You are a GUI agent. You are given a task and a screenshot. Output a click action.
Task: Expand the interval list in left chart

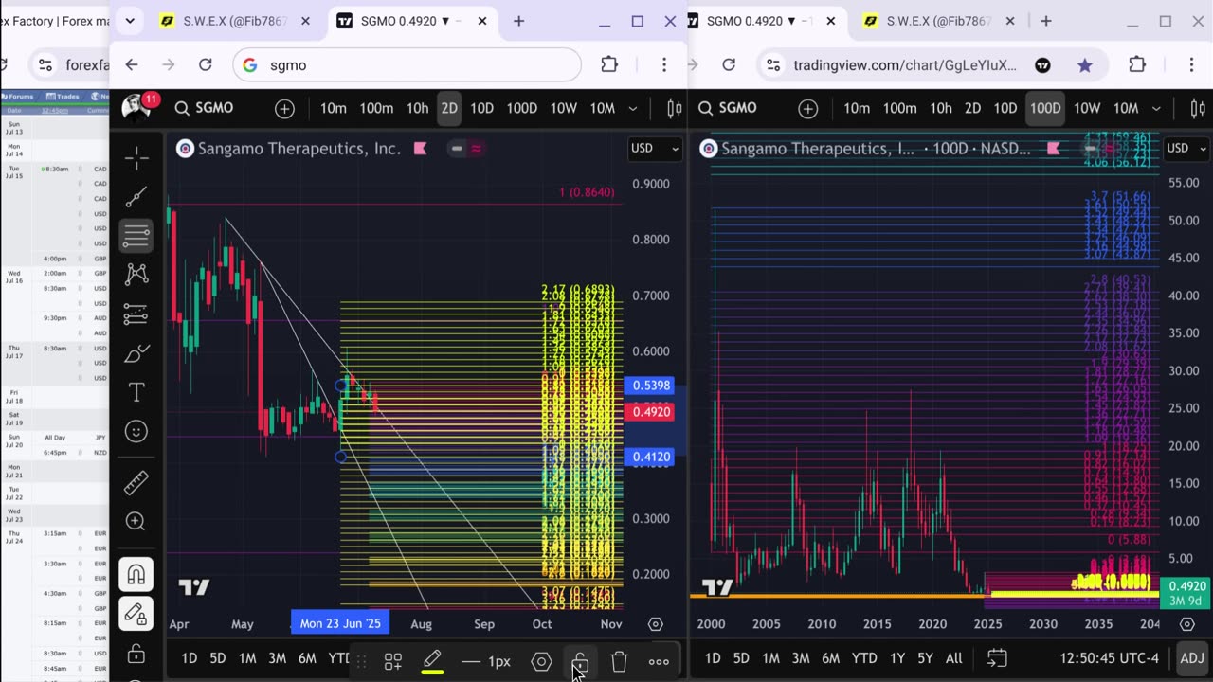click(x=633, y=108)
